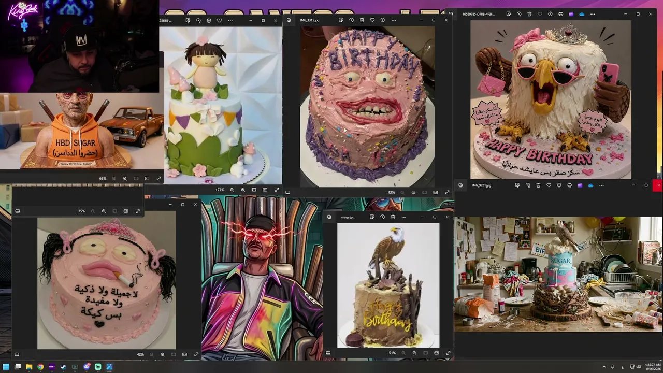
Task: Rotate the image in the 16559785-D788 window
Action: tap(519, 14)
